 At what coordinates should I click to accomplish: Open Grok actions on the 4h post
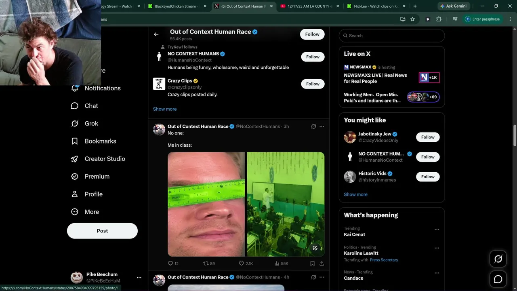[x=313, y=277]
